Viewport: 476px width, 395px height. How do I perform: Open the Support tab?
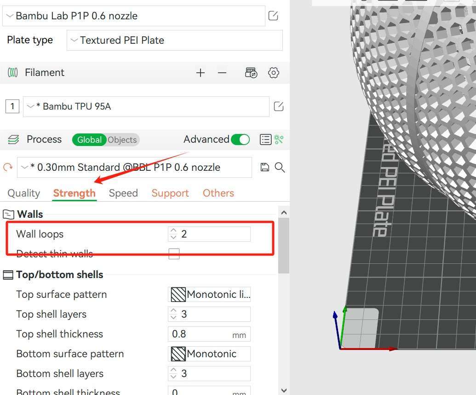pos(170,193)
